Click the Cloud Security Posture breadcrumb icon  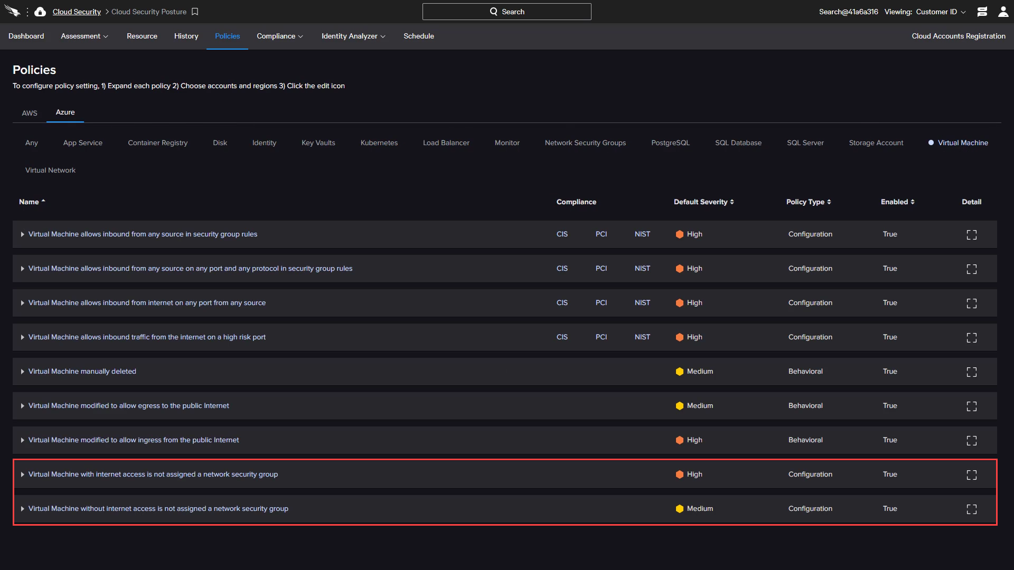195,12
